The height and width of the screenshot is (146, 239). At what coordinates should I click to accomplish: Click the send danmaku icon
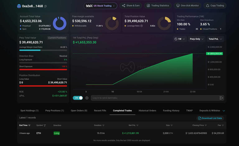point(221,98)
